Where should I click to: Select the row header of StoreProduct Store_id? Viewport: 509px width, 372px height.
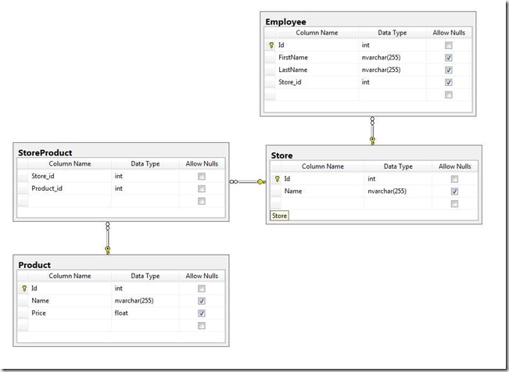23,177
